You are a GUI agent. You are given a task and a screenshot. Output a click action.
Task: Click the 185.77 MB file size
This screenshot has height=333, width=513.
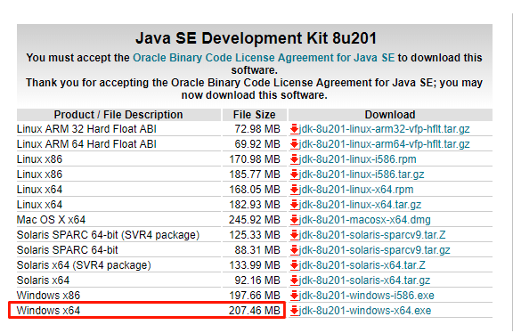[255, 175]
